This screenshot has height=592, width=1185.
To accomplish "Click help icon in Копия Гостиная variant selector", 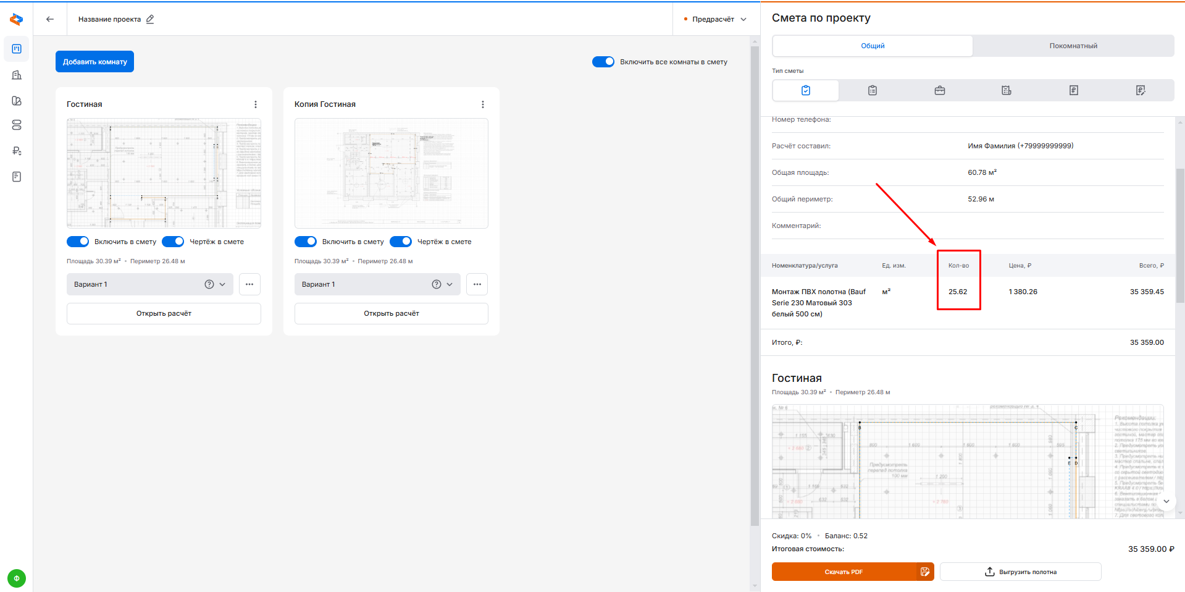I will tap(437, 284).
